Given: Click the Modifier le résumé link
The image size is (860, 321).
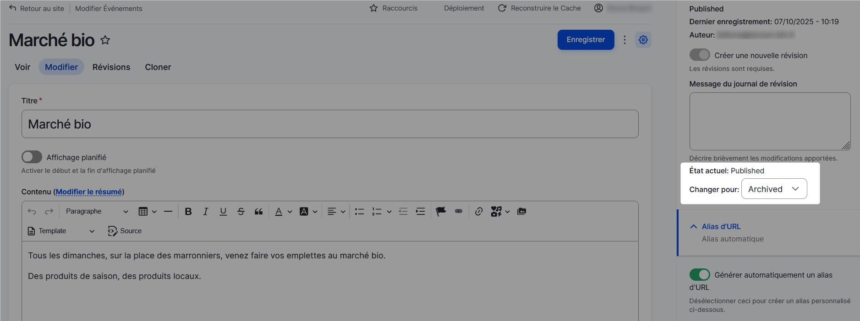Looking at the screenshot, I should (x=89, y=192).
